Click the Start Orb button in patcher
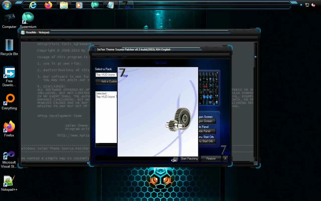This screenshot has height=201, width=321. coord(207,141)
